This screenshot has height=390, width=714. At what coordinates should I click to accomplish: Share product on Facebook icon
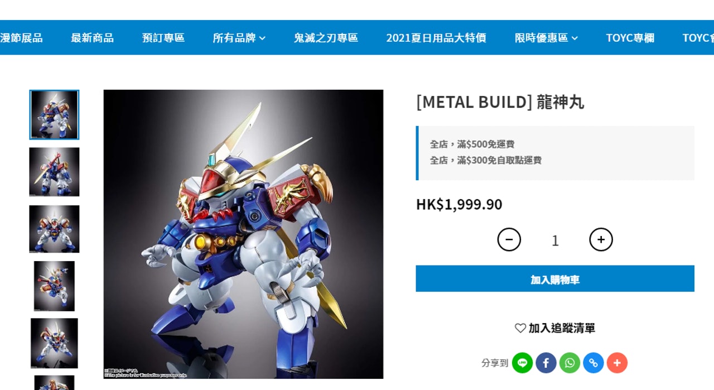546,363
